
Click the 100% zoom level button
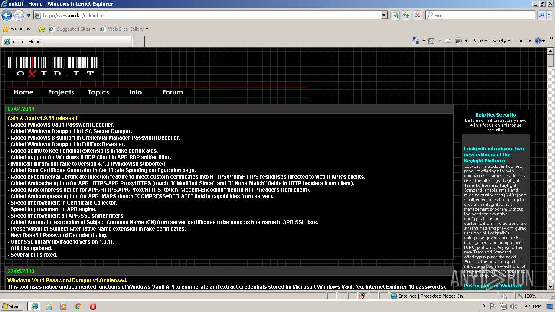(x=526, y=296)
